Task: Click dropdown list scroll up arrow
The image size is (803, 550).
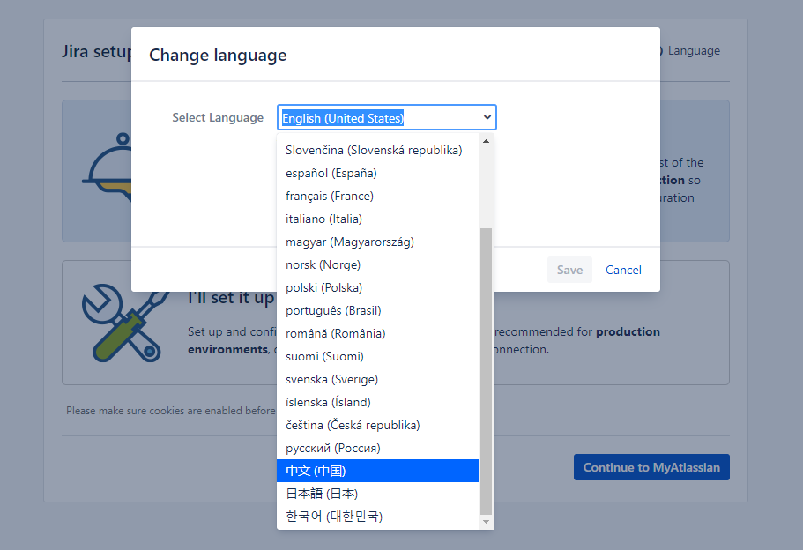Action: coord(486,141)
